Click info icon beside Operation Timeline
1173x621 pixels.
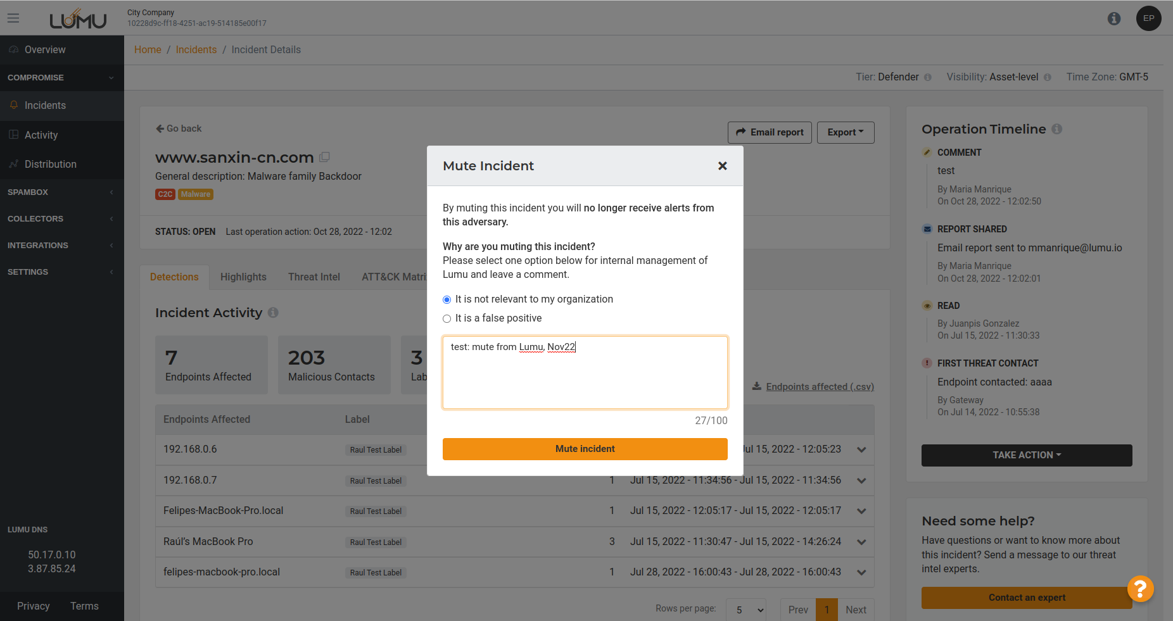(x=1056, y=129)
